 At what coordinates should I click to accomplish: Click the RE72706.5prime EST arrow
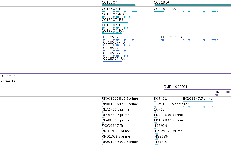(103, 112)
